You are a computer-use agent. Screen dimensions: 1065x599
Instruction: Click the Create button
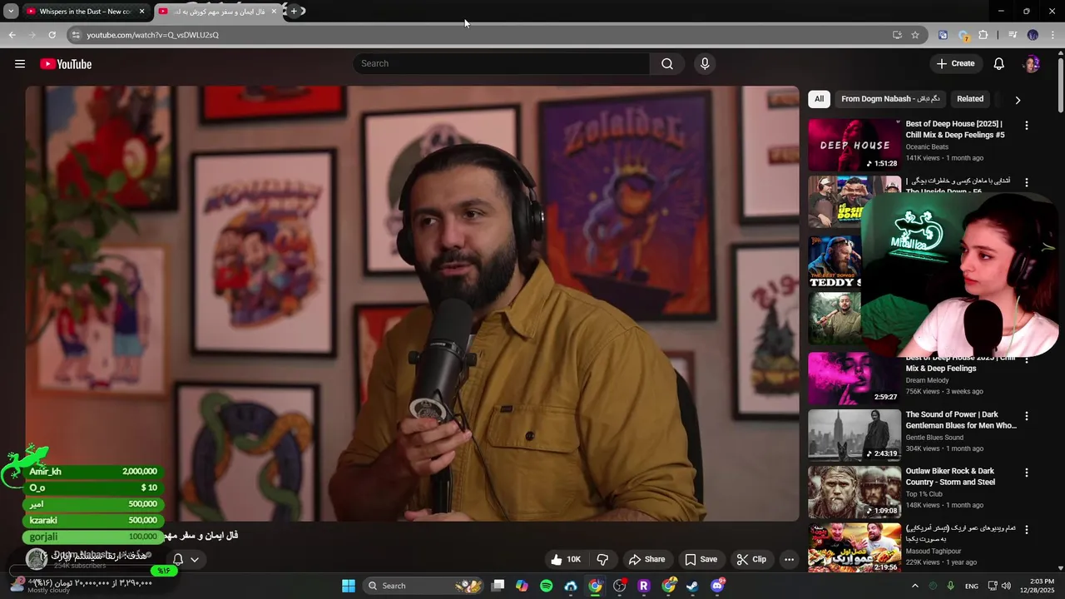[955, 64]
